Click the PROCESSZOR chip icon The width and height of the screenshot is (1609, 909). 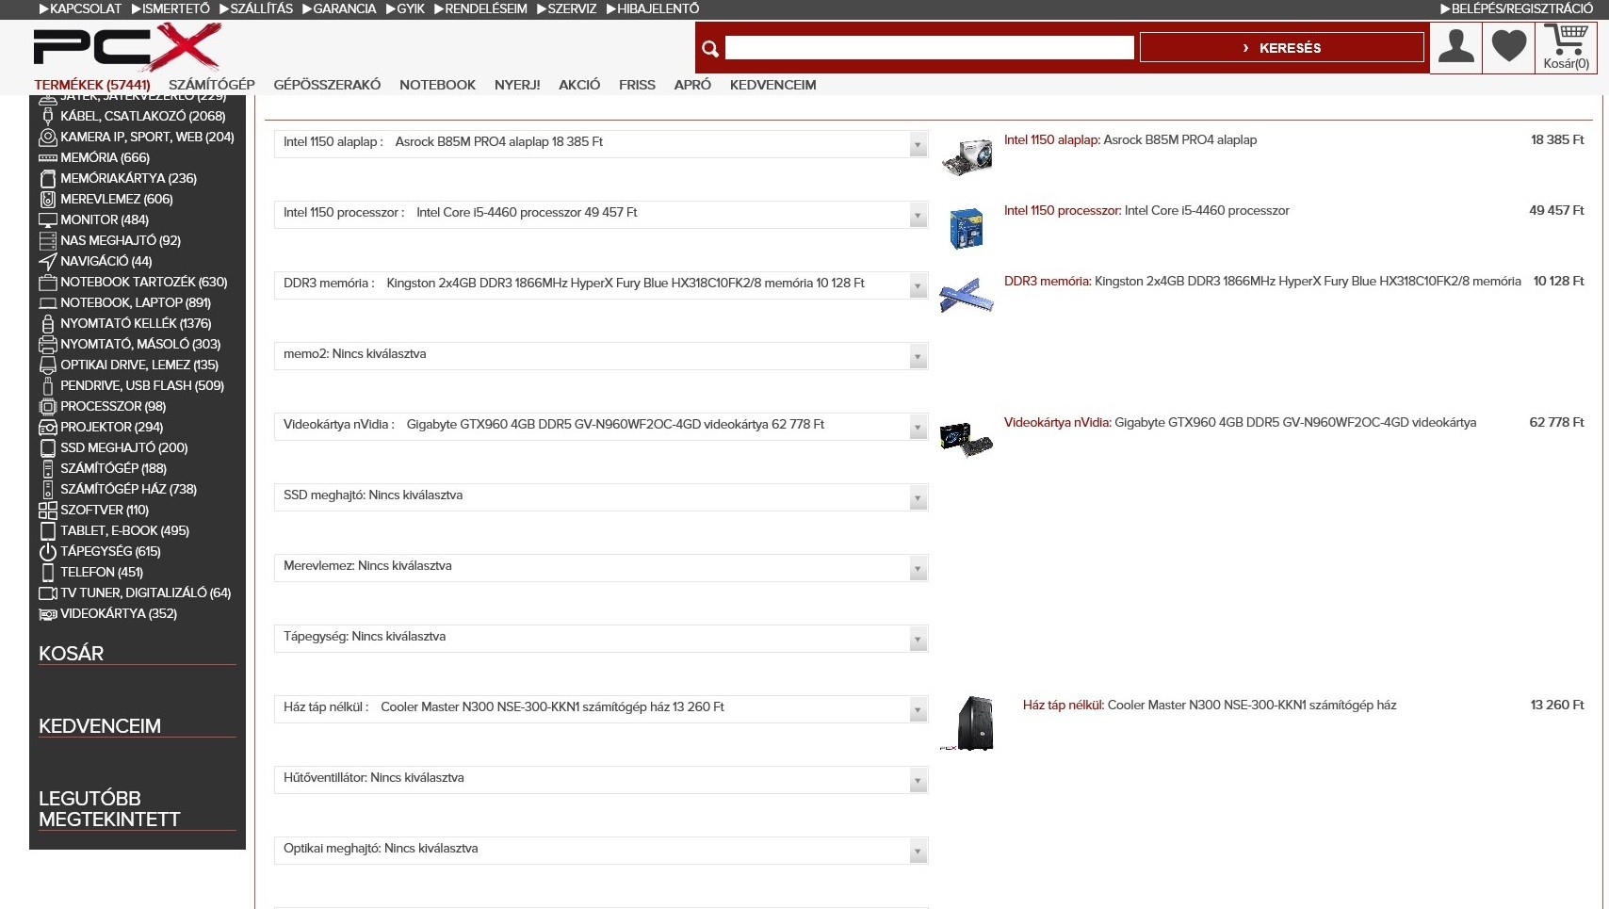[x=48, y=407]
